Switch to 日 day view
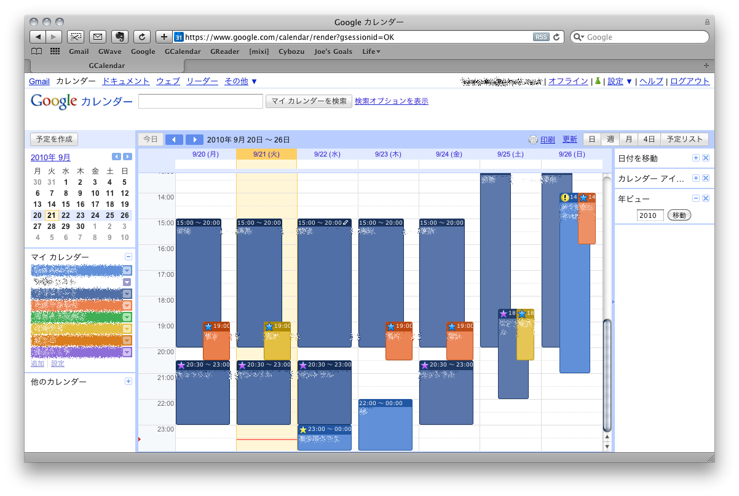 (x=592, y=139)
